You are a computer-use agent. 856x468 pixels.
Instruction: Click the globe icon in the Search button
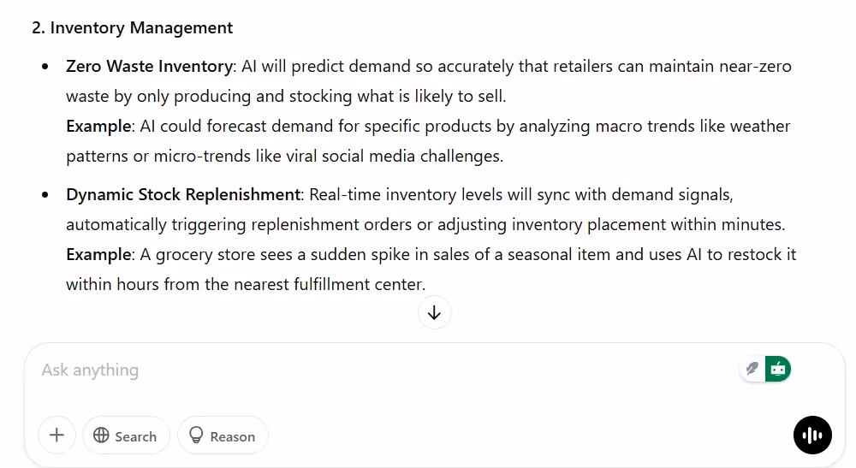(x=101, y=435)
